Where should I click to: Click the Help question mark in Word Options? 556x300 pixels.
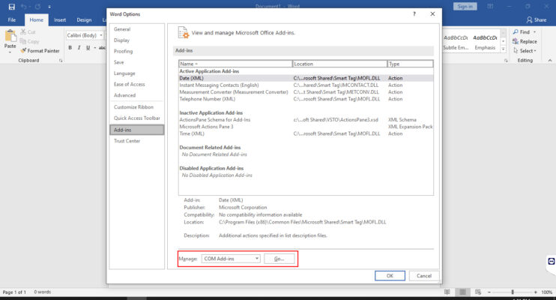[414, 13]
